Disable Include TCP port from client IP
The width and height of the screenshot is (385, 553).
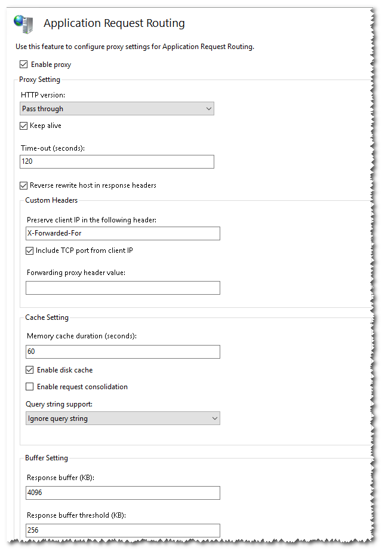[29, 250]
